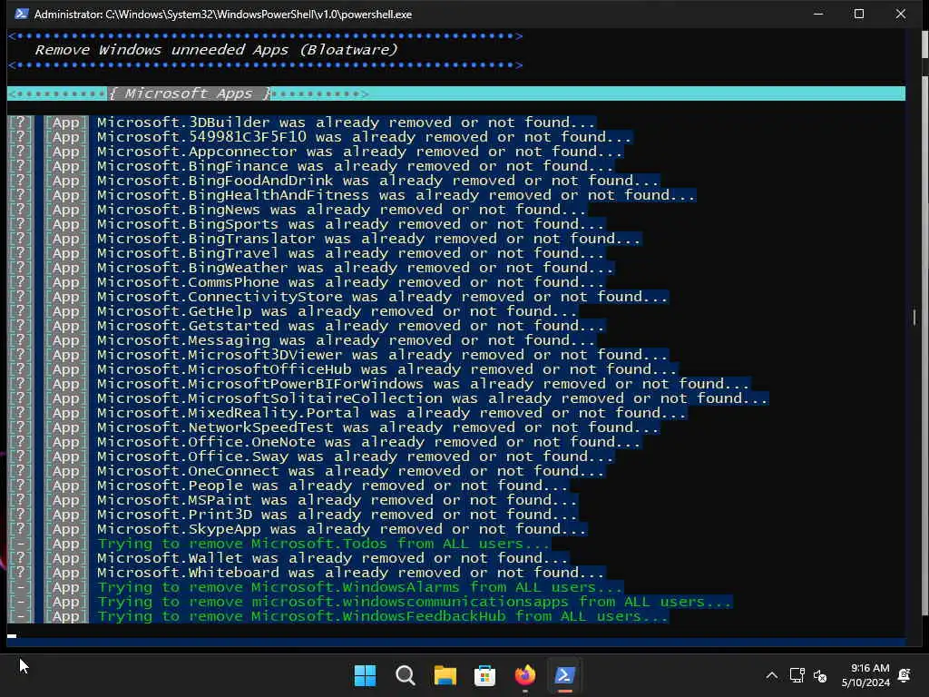929x697 pixels.
Task: Click 'Trying to remove Microsoft.WindowsFeedbackHub' line
Action: pos(382,616)
